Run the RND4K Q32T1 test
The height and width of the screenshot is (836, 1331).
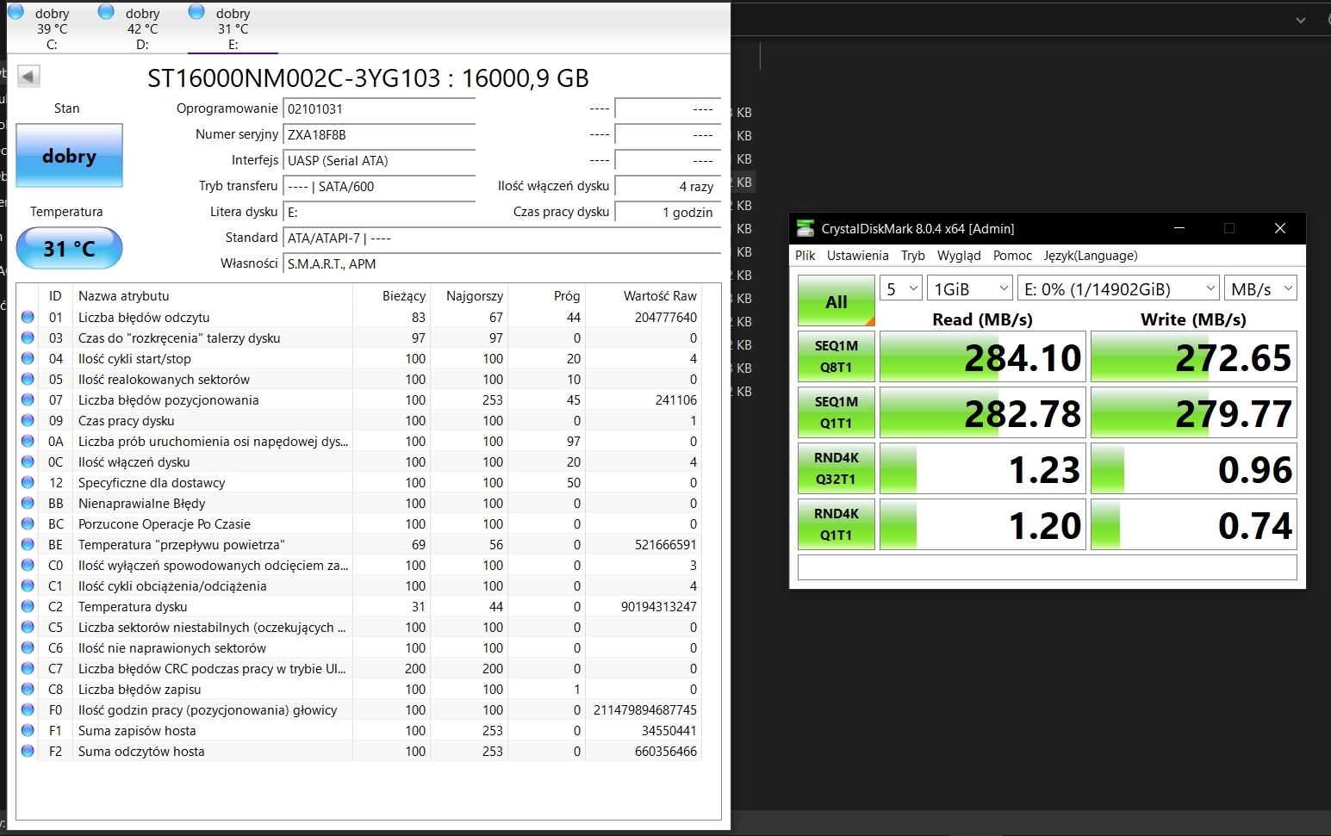click(836, 468)
